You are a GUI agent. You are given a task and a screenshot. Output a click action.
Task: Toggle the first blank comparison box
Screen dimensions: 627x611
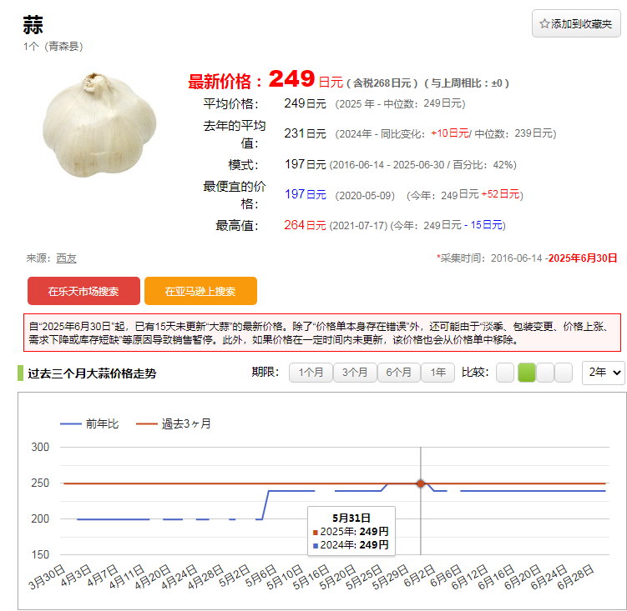pyautogui.click(x=505, y=373)
